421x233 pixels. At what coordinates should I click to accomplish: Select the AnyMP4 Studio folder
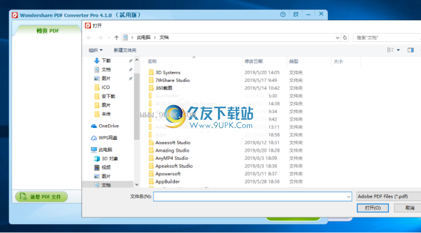(x=172, y=158)
